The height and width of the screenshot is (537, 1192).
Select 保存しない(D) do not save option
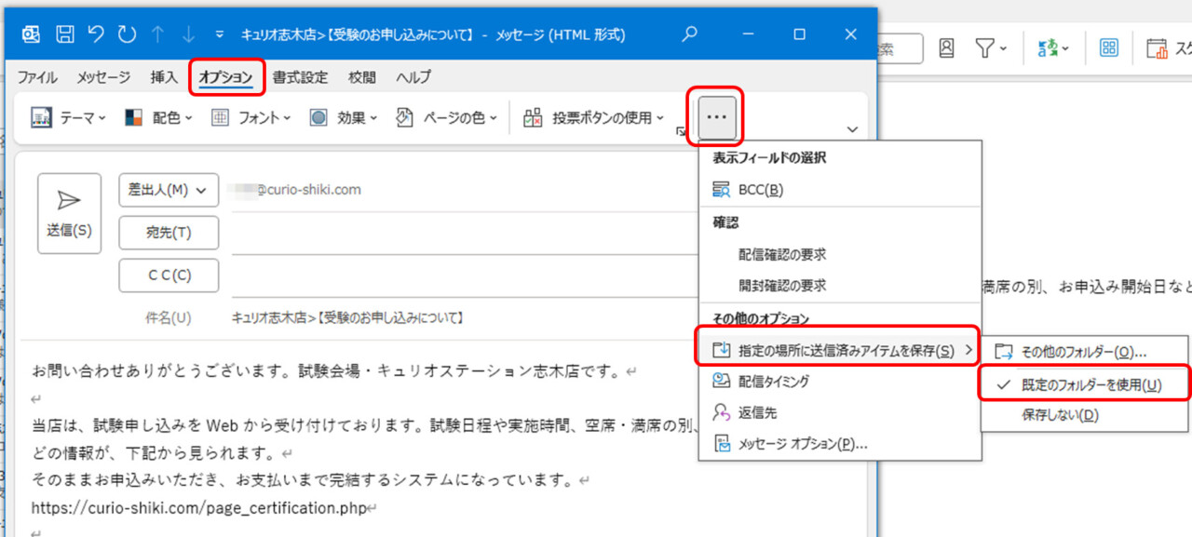[x=1084, y=415]
